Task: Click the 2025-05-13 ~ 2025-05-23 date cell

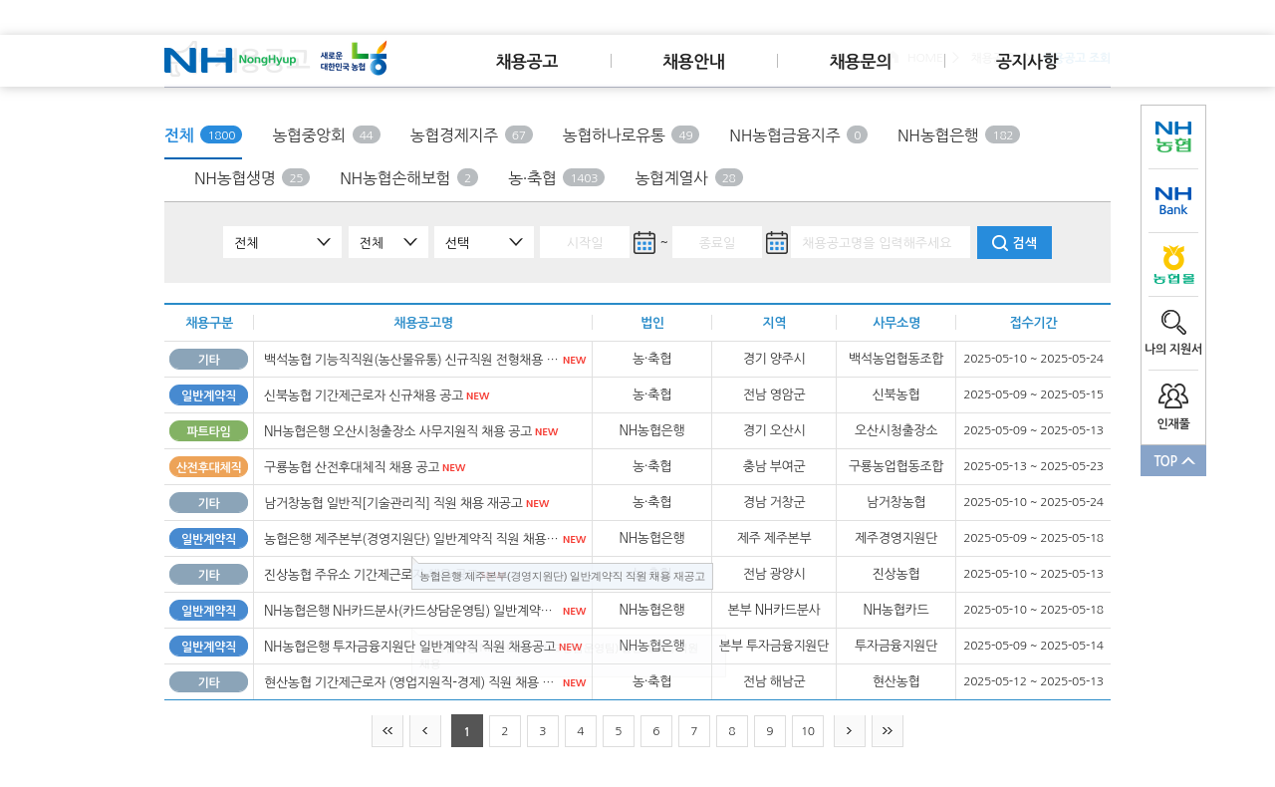Action: point(1033,466)
